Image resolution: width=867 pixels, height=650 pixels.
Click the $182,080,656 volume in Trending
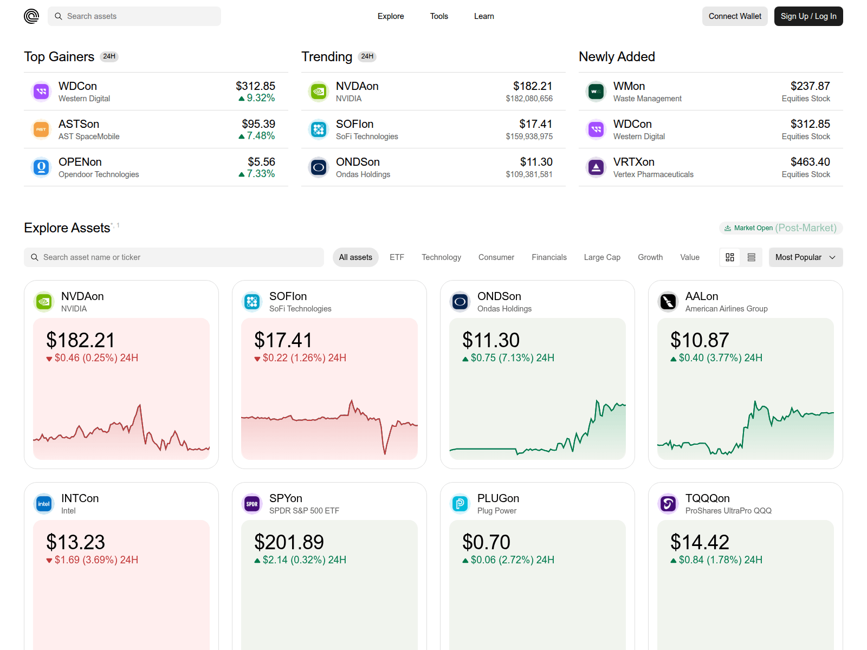pos(529,99)
